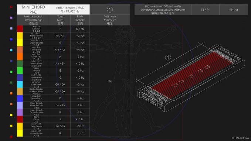
Task: Click the Millimetre column header
Action: click(x=110, y=20)
